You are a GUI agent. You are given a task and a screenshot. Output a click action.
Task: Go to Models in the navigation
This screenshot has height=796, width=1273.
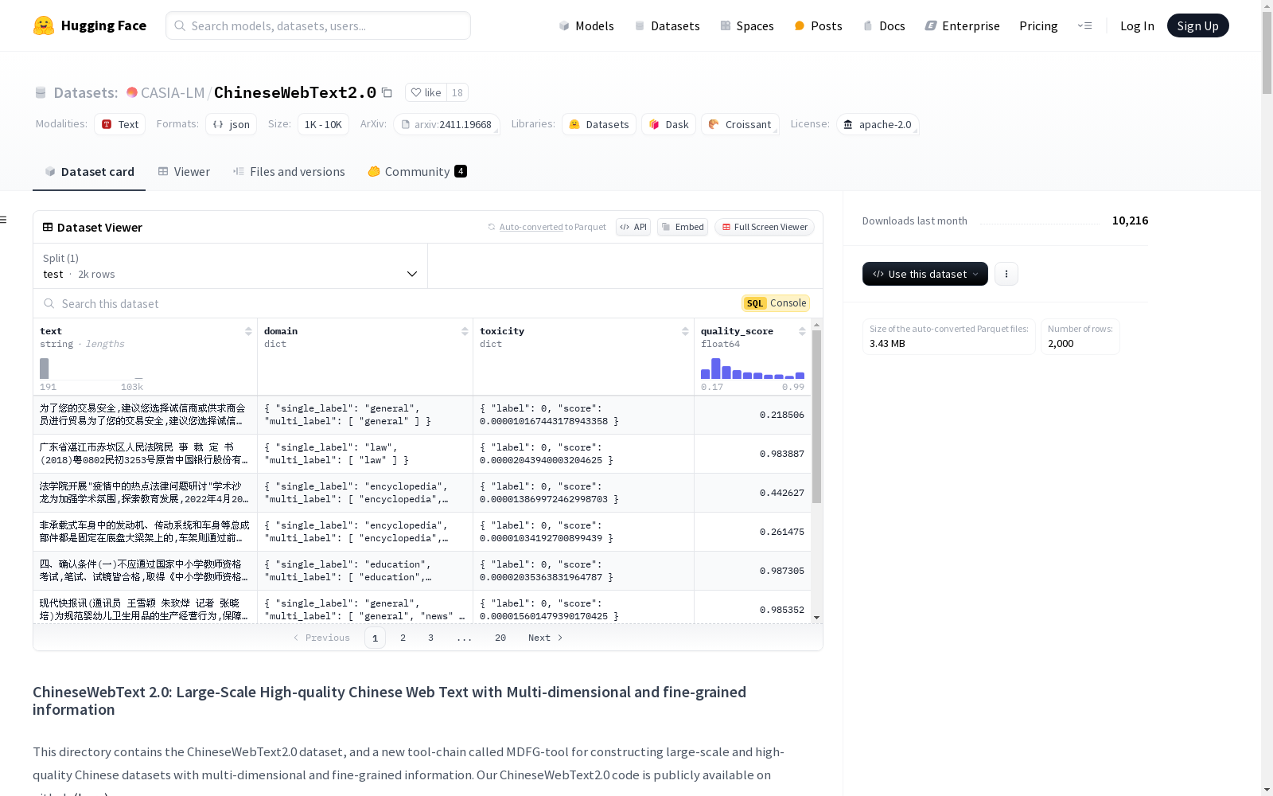pos(586,25)
